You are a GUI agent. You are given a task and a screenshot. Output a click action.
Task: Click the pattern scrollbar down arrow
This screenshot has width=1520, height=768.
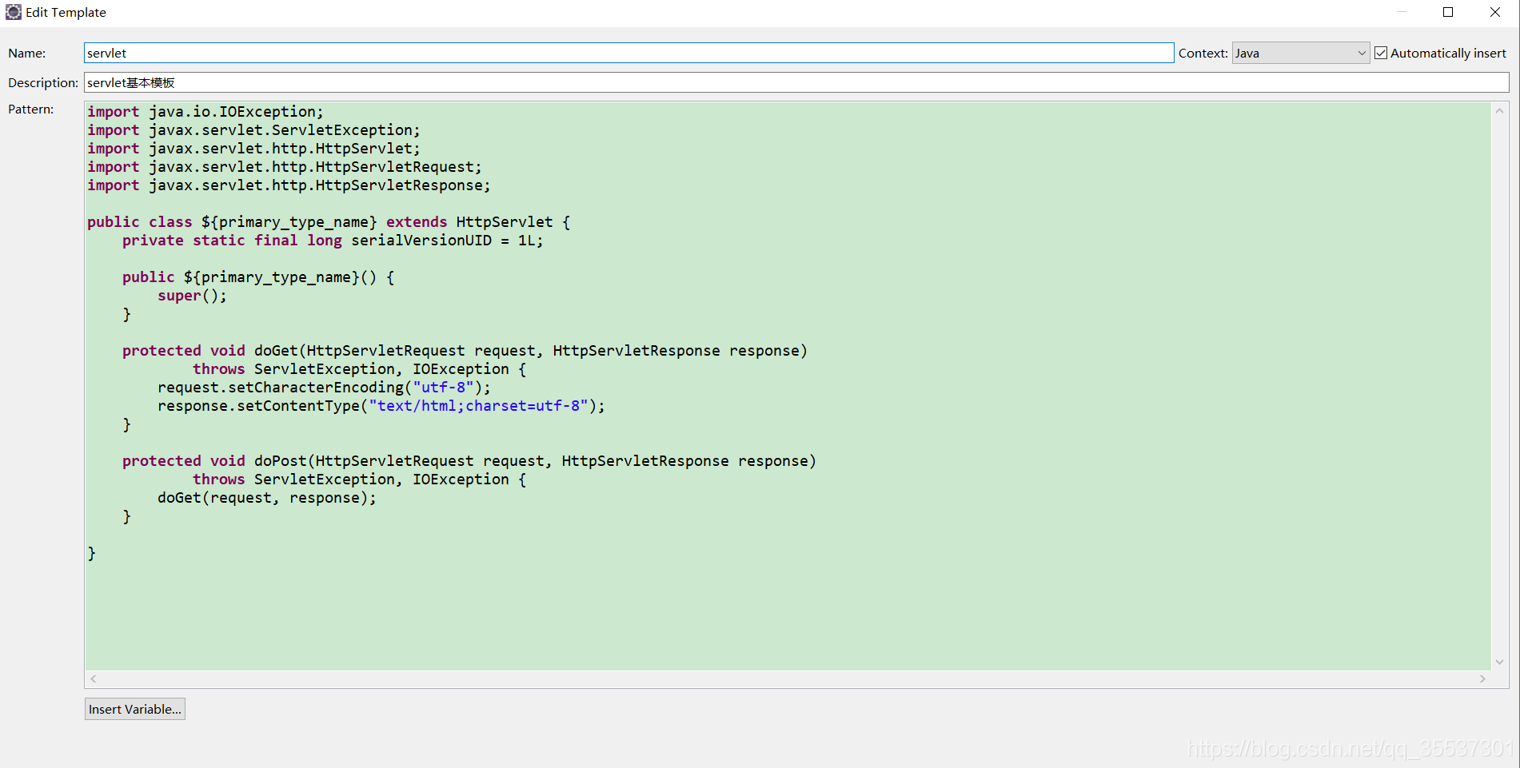(x=1499, y=662)
